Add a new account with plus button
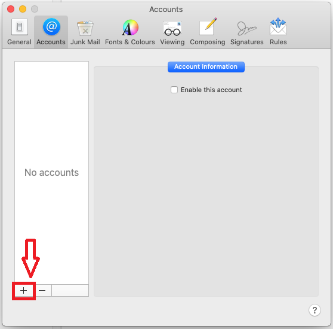The width and height of the screenshot is (333, 329). tap(24, 291)
